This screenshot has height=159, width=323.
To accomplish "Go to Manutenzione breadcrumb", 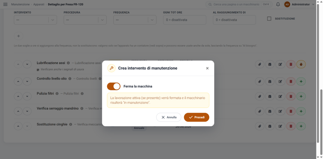I will (21, 4).
